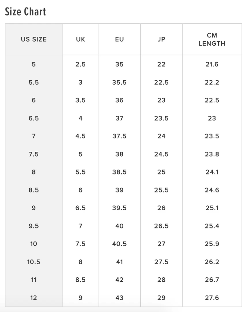
Task: Select EU size 40.5 cell
Action: tap(119, 244)
